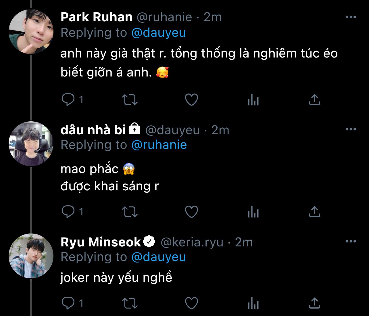Retweet Ryu Minseok's tweet
Screen dimensions: 369x316
(x=130, y=303)
